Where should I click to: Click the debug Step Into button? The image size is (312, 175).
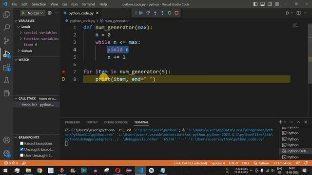coord(155,13)
